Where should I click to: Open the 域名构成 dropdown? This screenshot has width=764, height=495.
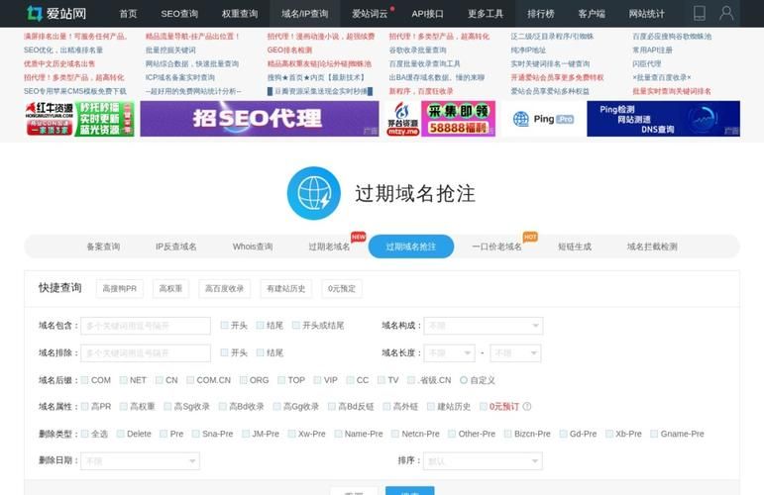click(484, 326)
